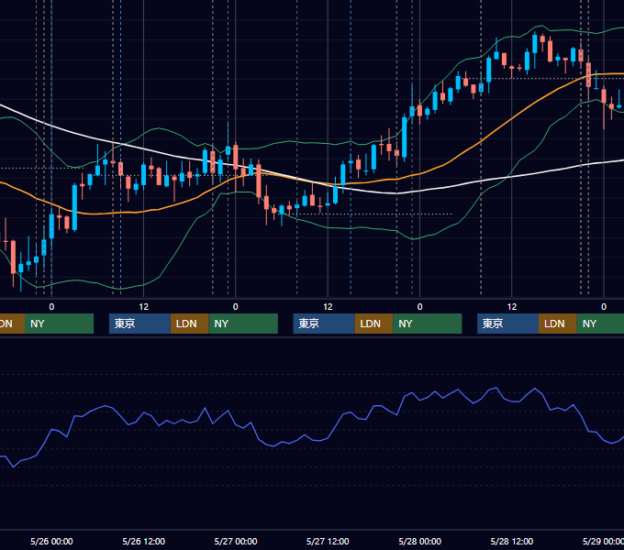The image size is (624, 550).
Task: Click the NY session block ending before 5/26 東京
Action: (x=59, y=324)
